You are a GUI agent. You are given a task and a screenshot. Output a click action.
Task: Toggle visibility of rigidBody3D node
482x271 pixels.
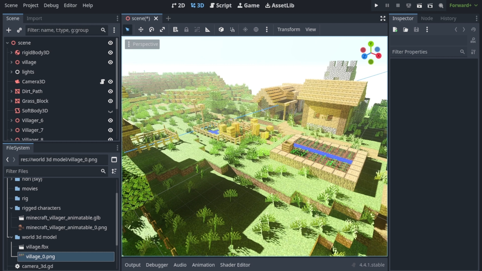click(x=110, y=52)
